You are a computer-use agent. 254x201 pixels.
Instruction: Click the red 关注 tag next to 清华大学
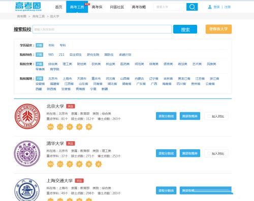pyautogui.click(x=71, y=144)
